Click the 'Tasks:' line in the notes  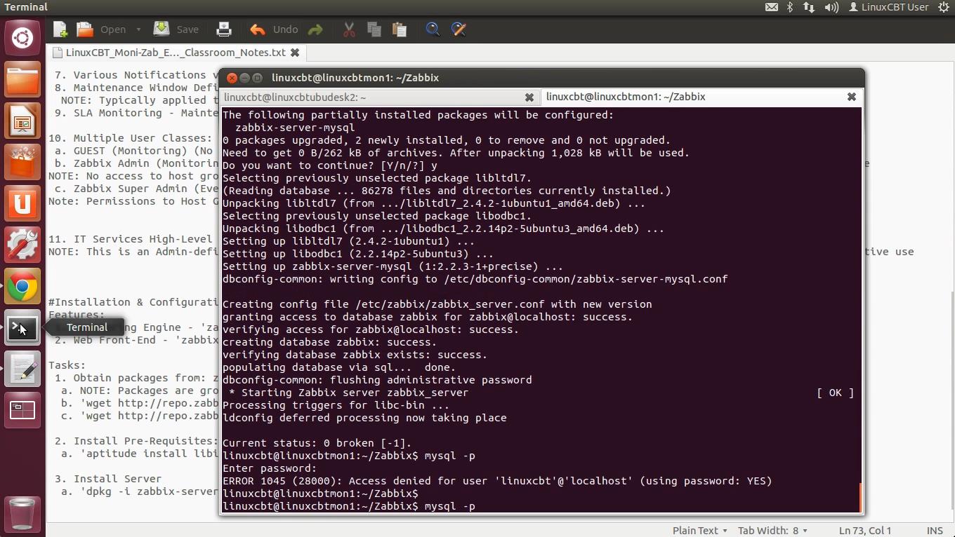click(67, 365)
